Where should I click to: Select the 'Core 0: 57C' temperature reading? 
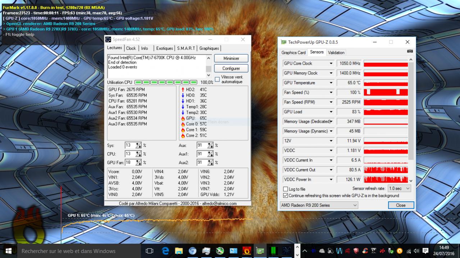point(196,124)
